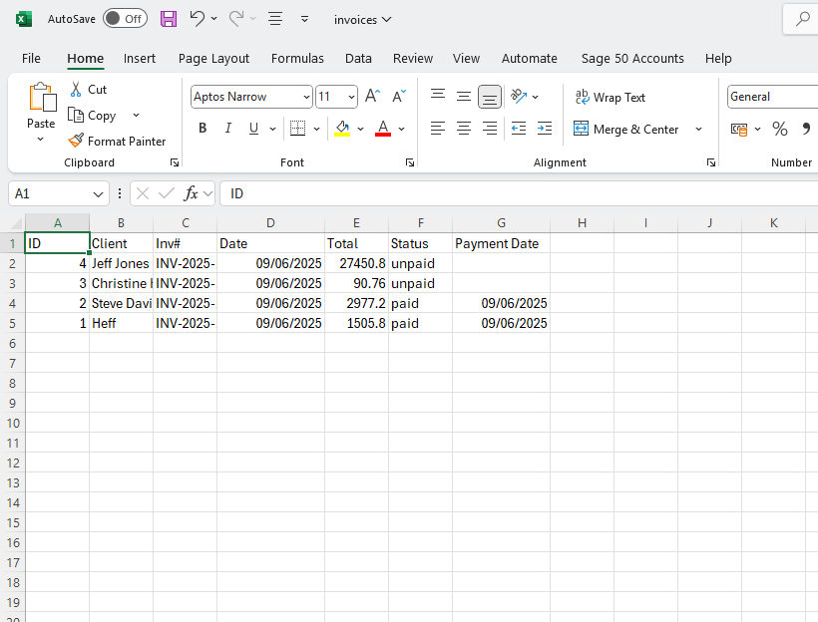818x622 pixels.
Task: Increase font size with larger A
Action: tap(372, 97)
